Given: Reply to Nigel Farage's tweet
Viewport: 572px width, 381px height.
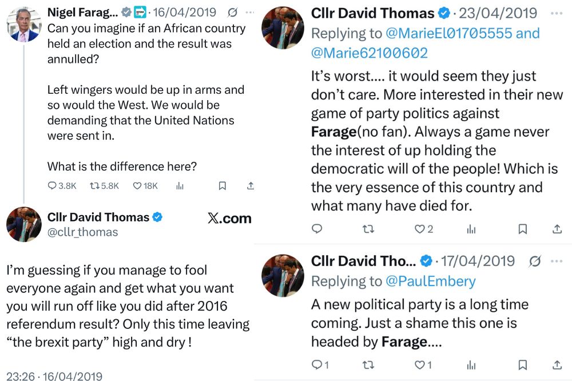Looking at the screenshot, I should [53, 186].
